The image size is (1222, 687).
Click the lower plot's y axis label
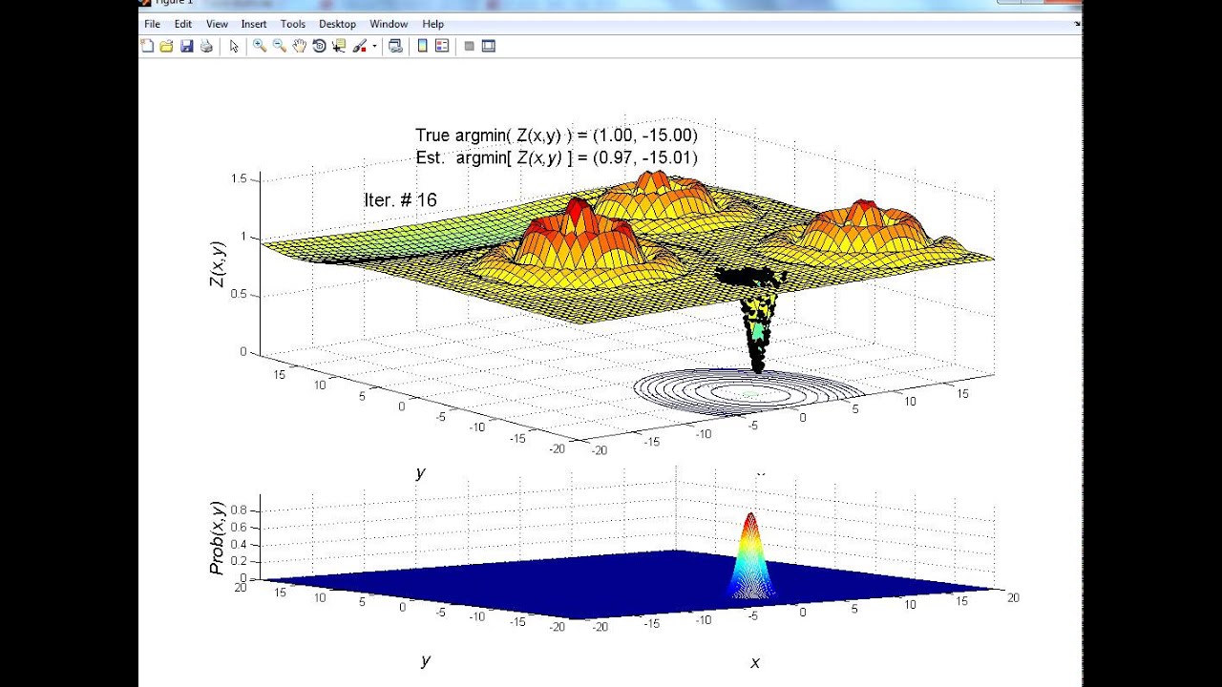(426, 660)
